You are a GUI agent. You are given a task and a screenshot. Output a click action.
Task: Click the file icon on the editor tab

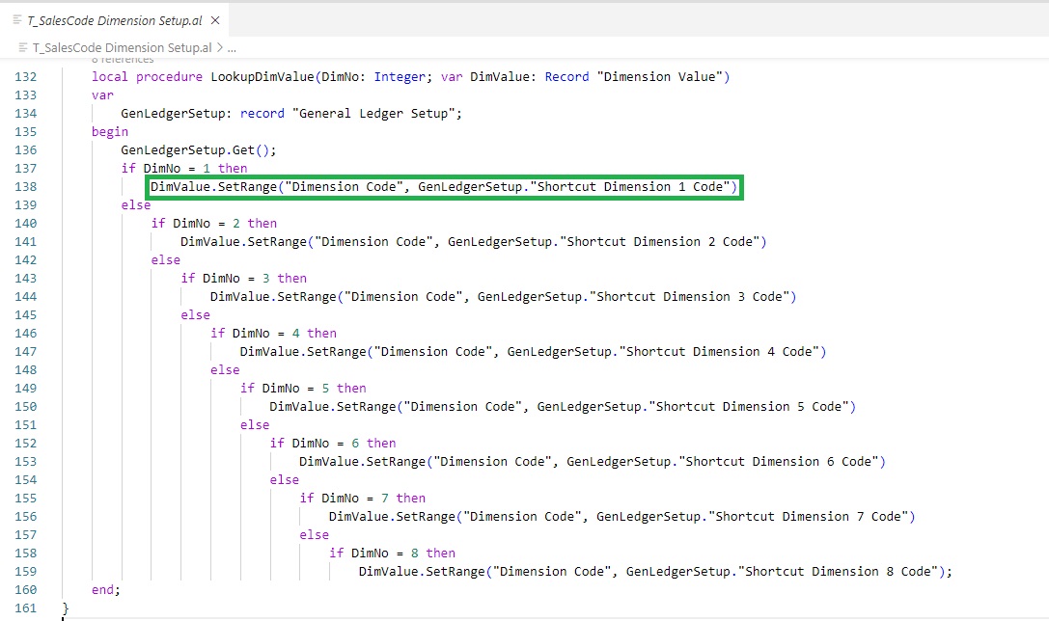point(17,20)
